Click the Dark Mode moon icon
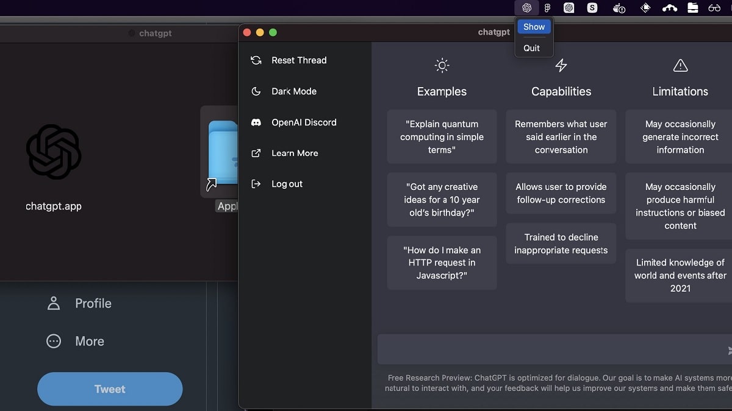Viewport: 732px width, 411px height. (x=256, y=91)
